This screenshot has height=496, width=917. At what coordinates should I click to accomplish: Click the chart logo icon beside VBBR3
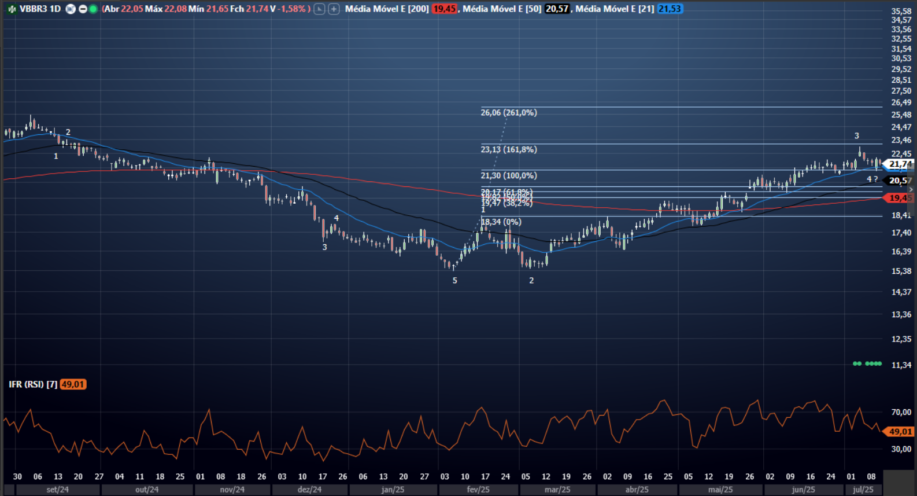11,9
